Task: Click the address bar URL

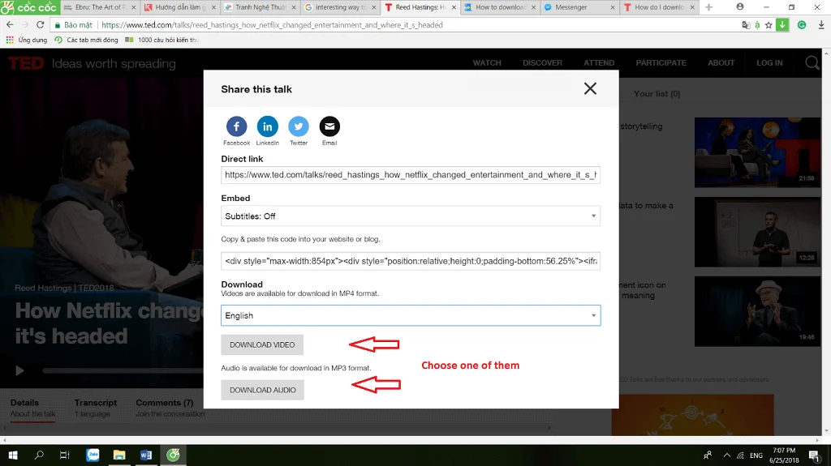Action: (x=272, y=25)
